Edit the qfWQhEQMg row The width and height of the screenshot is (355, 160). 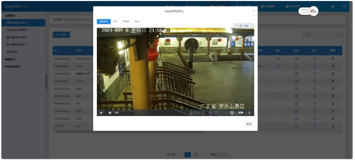coord(296,96)
